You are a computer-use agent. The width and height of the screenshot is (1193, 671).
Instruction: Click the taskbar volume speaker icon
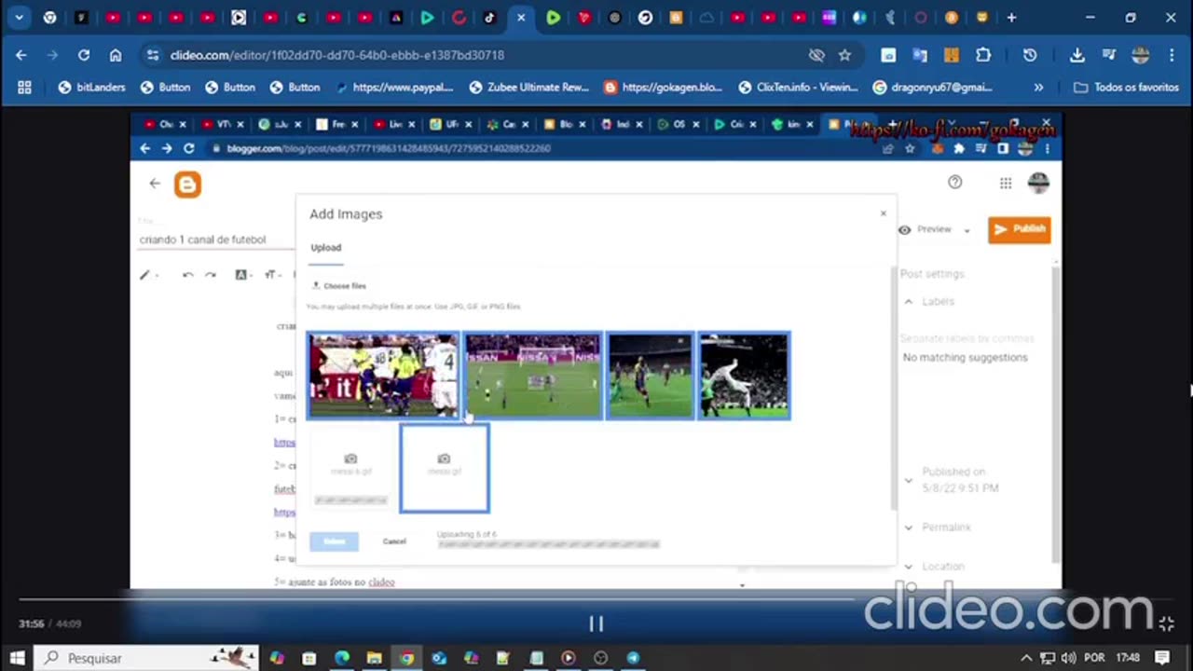tap(1068, 658)
